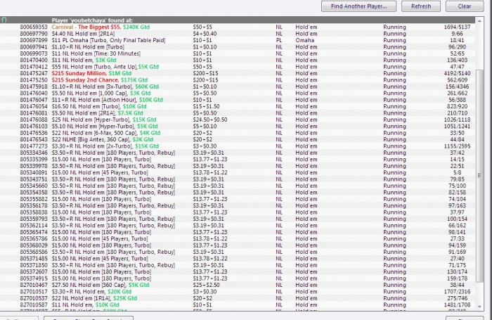Select $5.50 2R1A $7.5K Gtd row
Viewport: 492px width, 320px height.
(x=238, y=113)
